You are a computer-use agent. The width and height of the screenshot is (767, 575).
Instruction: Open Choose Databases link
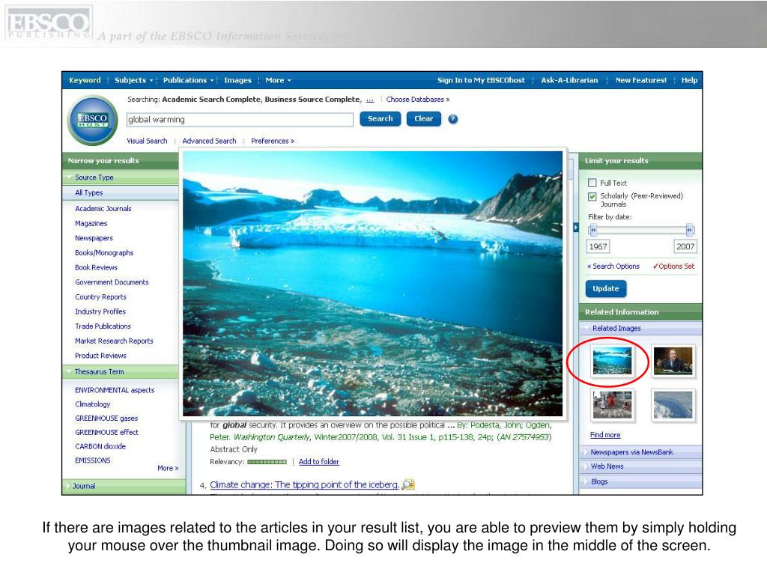[418, 100]
